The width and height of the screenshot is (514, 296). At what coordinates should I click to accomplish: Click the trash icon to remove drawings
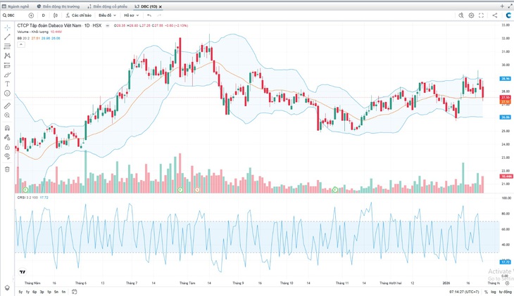tap(7, 169)
